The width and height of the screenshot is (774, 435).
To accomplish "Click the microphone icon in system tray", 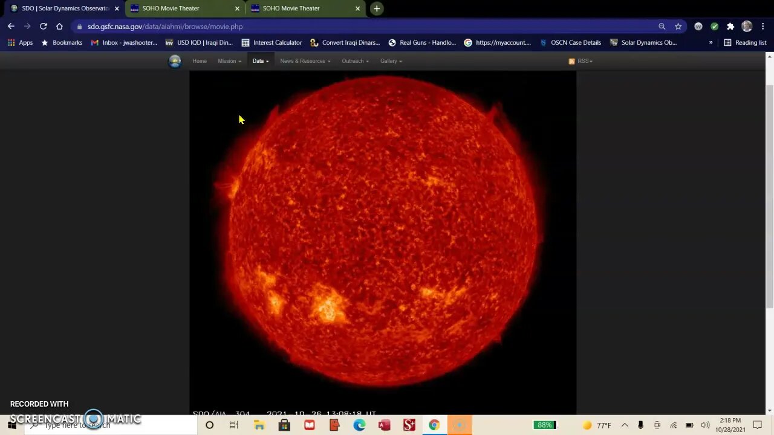I will (x=640, y=425).
